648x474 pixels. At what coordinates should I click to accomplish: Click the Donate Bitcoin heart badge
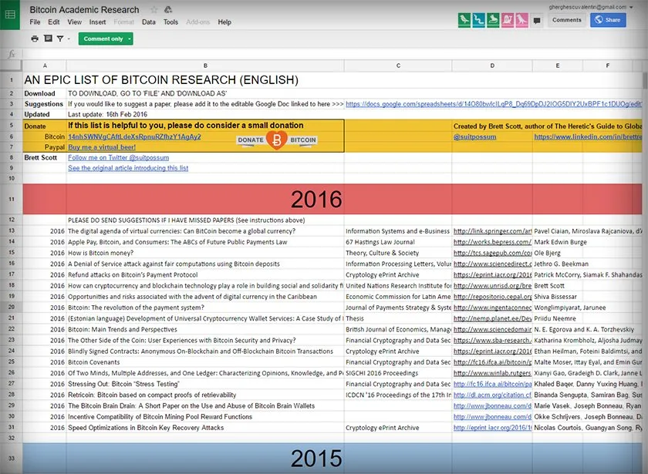(276, 140)
